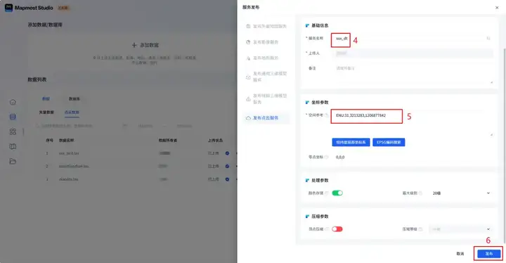Open the home icon in the left sidebar
506x263 pixels.
(13, 102)
